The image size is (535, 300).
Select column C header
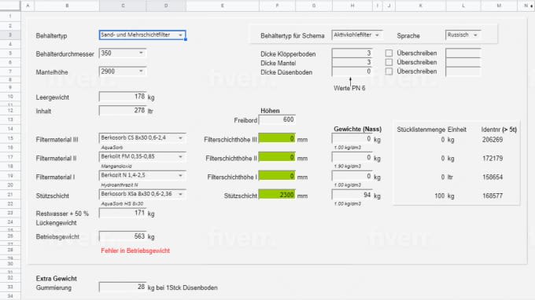tap(123, 5)
